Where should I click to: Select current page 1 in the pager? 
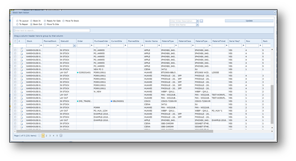43,135
